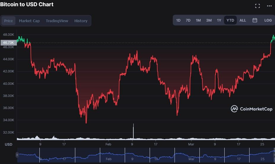The image size is (275, 164).
Task: Show ALL time price history
Action: pyautogui.click(x=243, y=20)
